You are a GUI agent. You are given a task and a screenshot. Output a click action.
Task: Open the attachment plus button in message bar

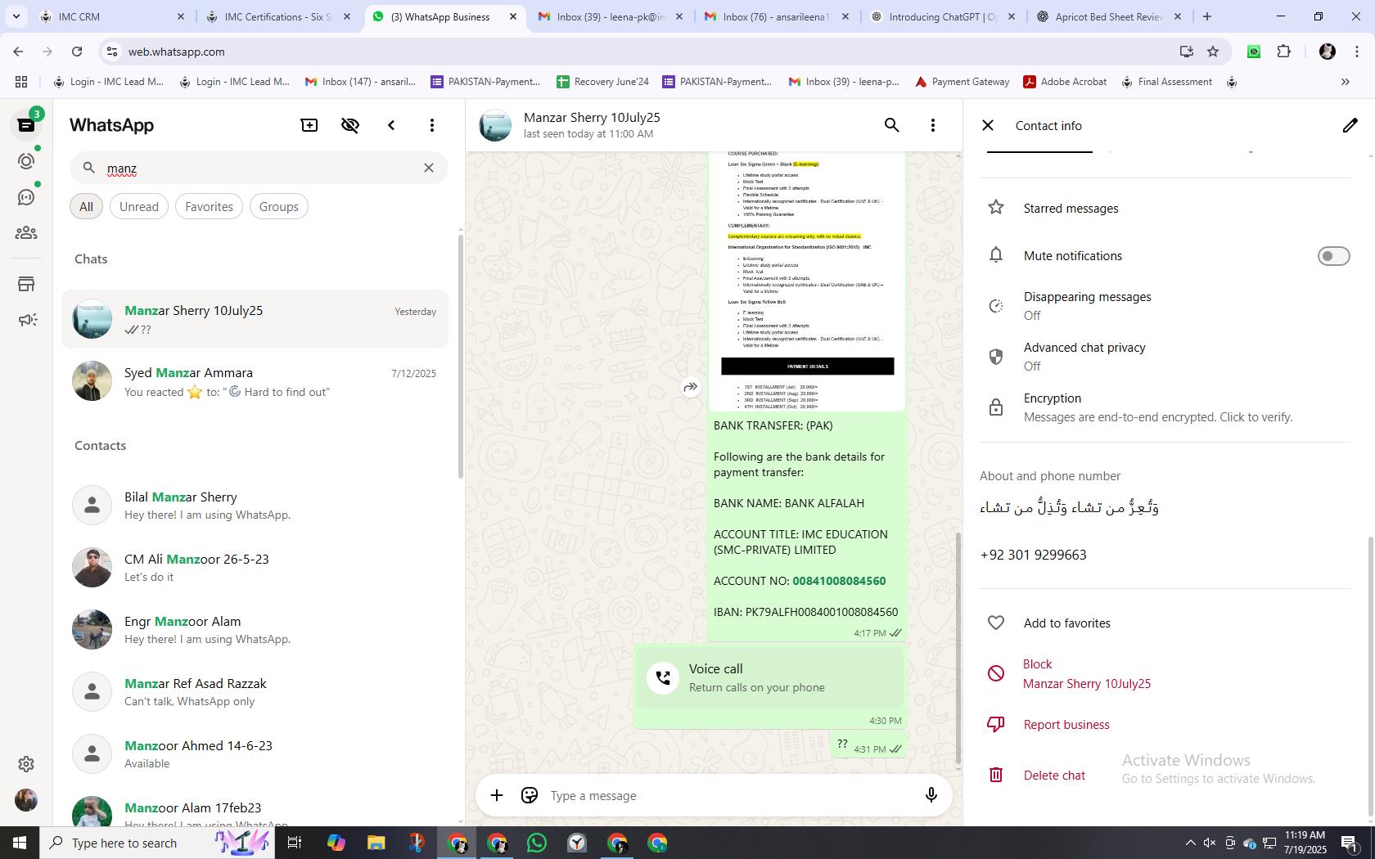coord(497,795)
